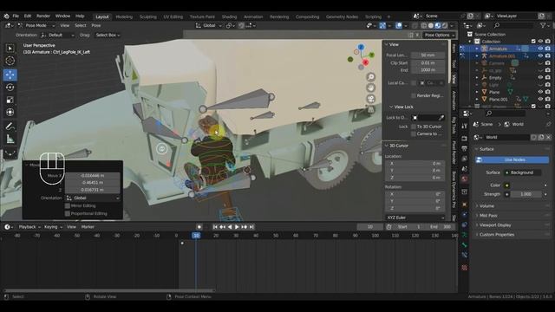Click the zoom magnifier icon in viewport
Image resolution: width=555 pixels, height=312 pixels.
(x=370, y=77)
